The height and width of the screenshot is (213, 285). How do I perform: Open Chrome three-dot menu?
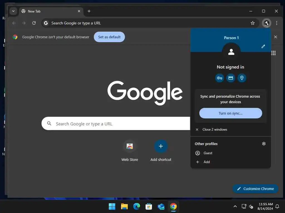[x=276, y=23]
